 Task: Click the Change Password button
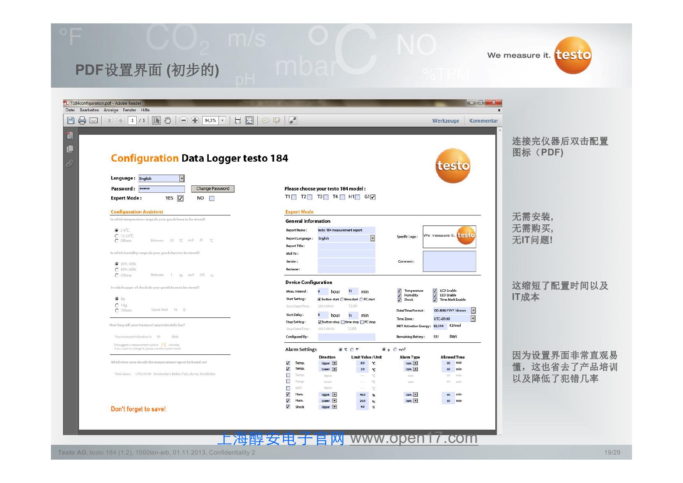tap(213, 189)
